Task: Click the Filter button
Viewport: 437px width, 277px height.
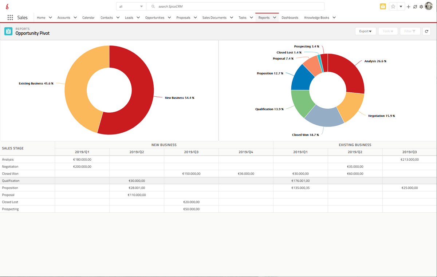Action: (410, 31)
